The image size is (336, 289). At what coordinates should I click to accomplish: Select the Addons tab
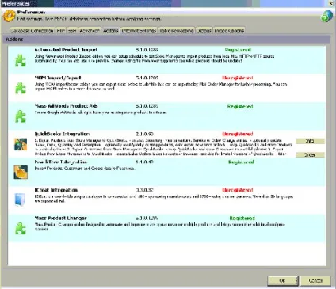tap(110, 31)
